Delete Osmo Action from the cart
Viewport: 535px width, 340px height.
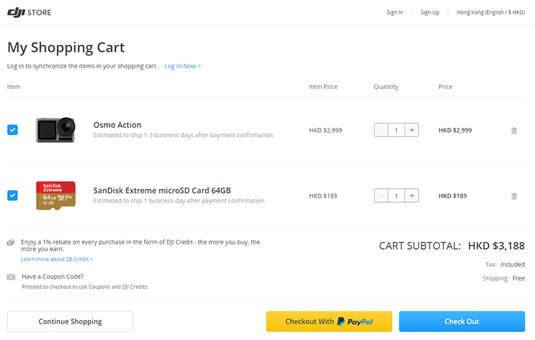pyautogui.click(x=514, y=131)
